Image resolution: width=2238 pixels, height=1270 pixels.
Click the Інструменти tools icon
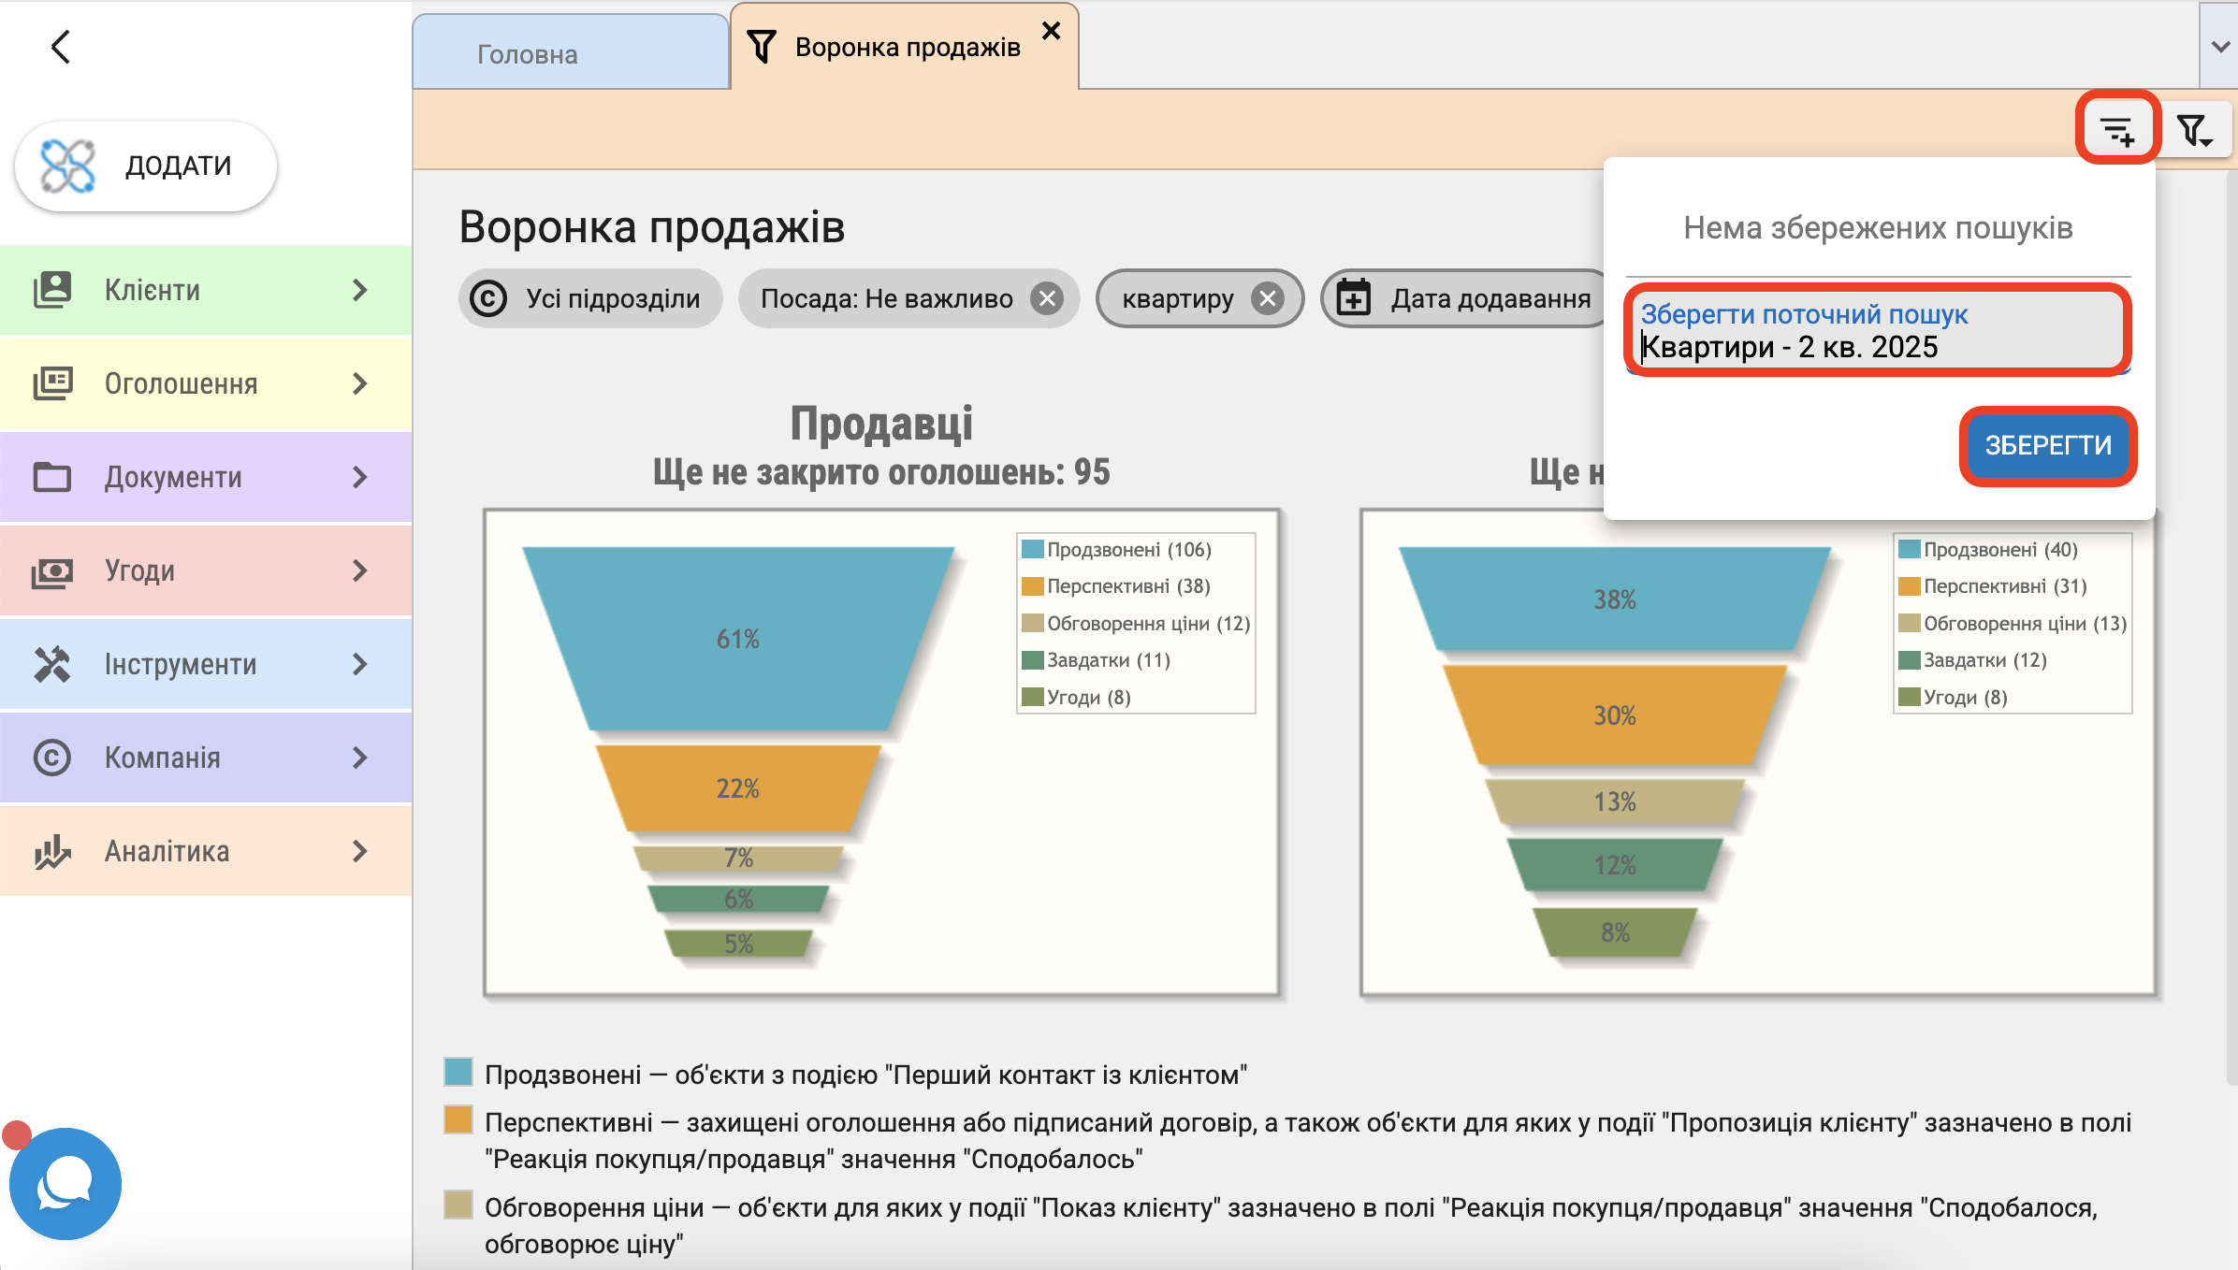[x=52, y=664]
